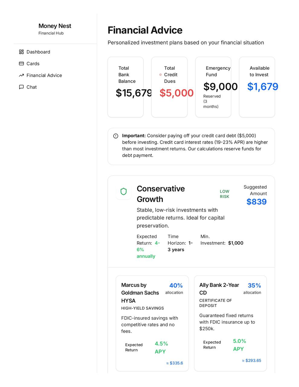Go to the Cards page
Viewport: 299px width, 387px height.
(x=33, y=63)
